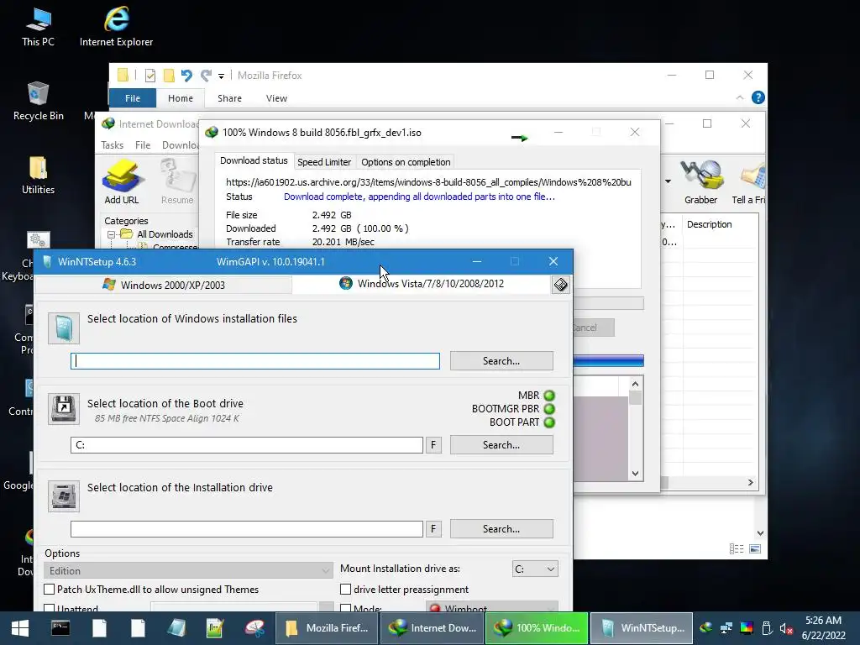Click the properties checkmark icon in Explorer title bar

click(x=149, y=76)
